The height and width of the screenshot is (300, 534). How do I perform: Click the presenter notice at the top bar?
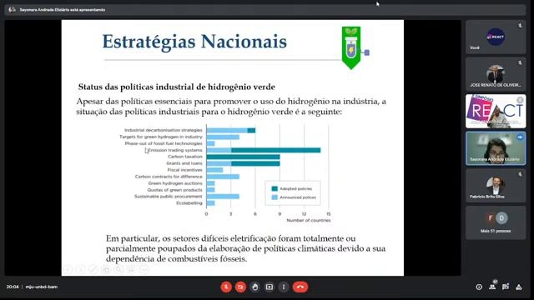click(62, 10)
